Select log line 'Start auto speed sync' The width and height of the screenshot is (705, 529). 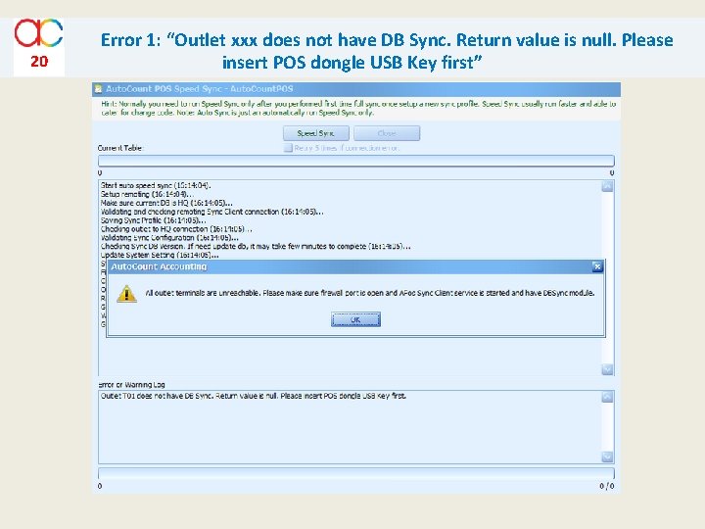tap(156, 185)
